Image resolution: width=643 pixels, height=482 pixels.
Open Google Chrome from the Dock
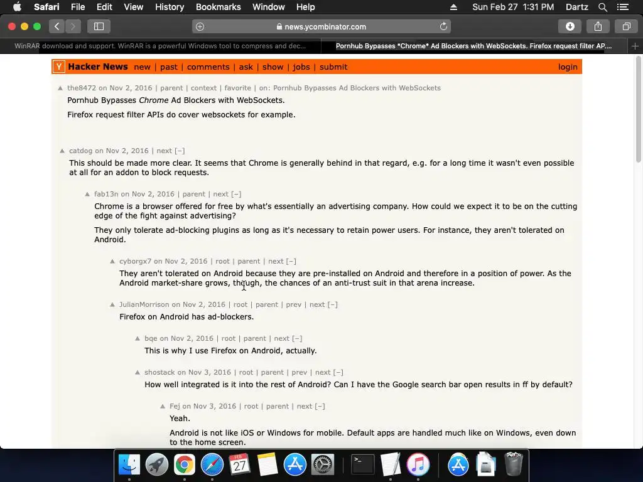185,465
